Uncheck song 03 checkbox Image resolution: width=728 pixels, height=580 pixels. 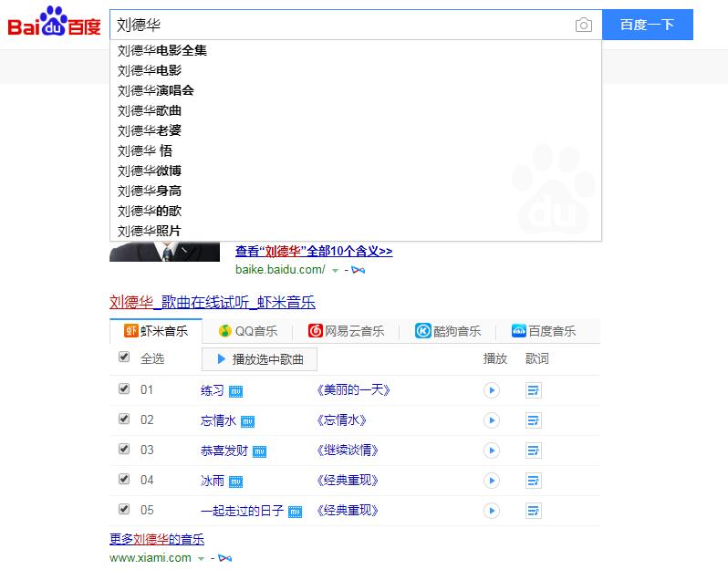(x=124, y=449)
